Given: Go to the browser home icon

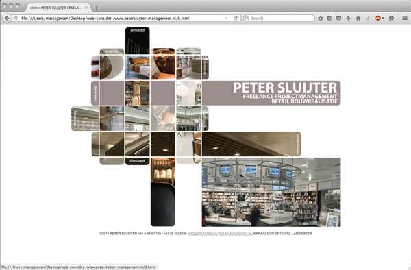Looking at the screenshot, I should [x=358, y=18].
